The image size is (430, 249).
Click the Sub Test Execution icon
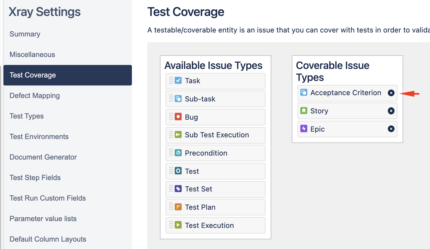pyautogui.click(x=178, y=134)
